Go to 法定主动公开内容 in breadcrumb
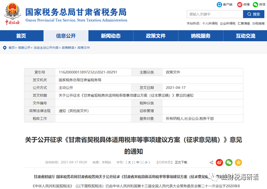The height and width of the screenshot is (189, 267). [46, 48]
